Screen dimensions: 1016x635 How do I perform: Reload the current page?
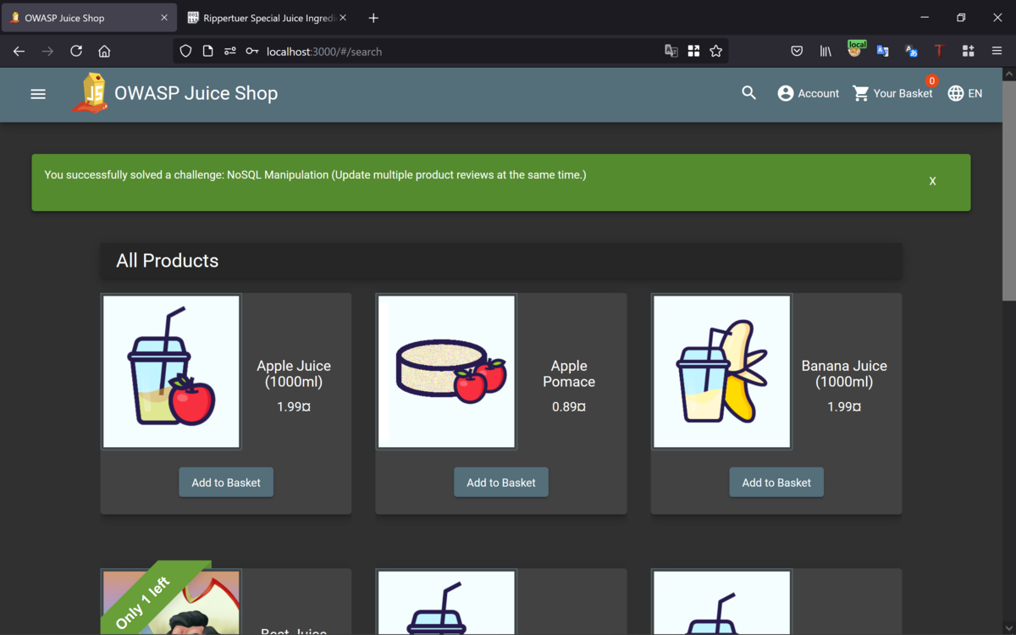[x=76, y=52]
